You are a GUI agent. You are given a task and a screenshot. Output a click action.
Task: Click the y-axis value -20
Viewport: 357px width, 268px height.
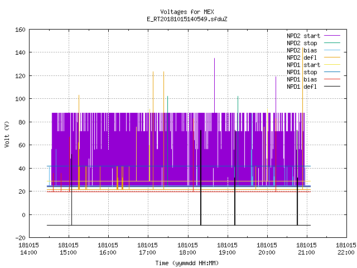20,238
